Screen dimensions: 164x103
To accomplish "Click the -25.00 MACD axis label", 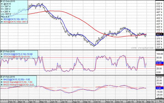I will [x=159, y=95].
